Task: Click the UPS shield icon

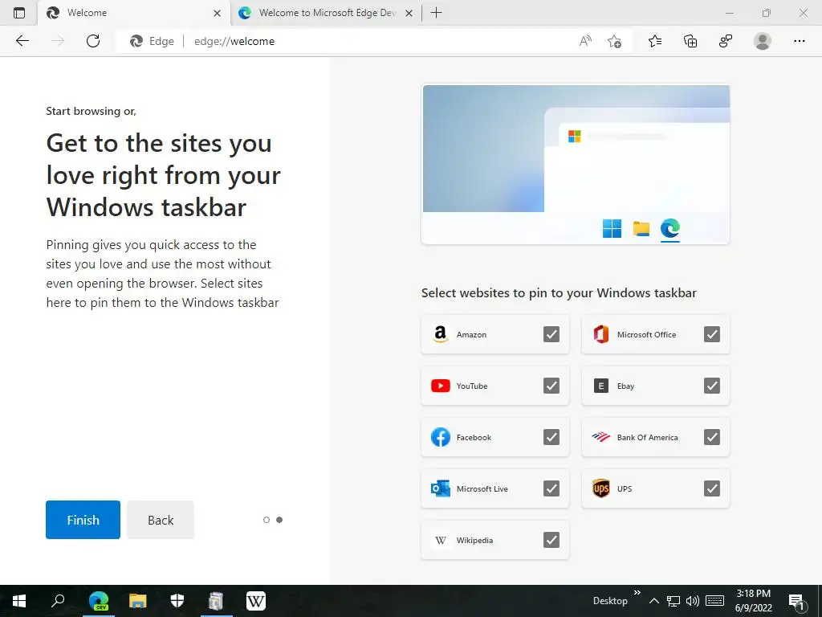Action: click(600, 488)
